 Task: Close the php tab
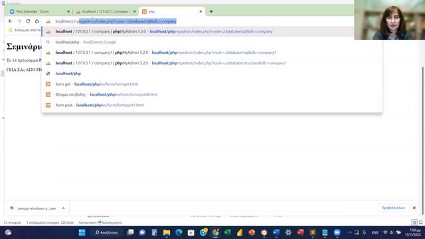point(201,12)
